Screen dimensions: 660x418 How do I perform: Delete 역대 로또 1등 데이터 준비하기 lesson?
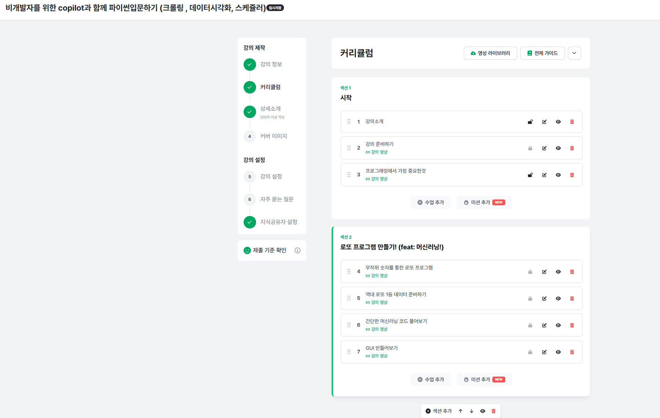coord(572,298)
